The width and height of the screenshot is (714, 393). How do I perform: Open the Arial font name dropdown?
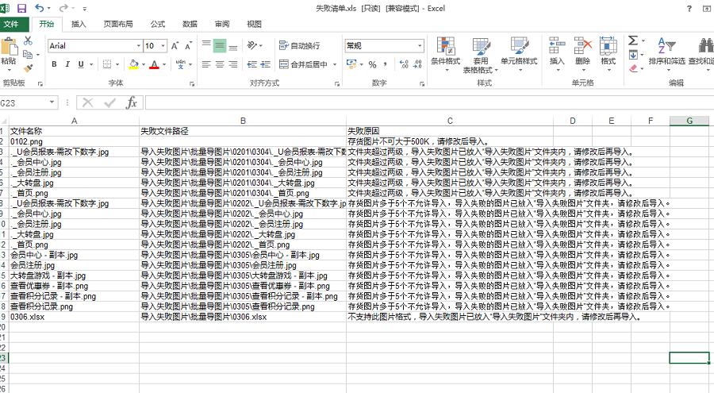pyautogui.click(x=139, y=45)
